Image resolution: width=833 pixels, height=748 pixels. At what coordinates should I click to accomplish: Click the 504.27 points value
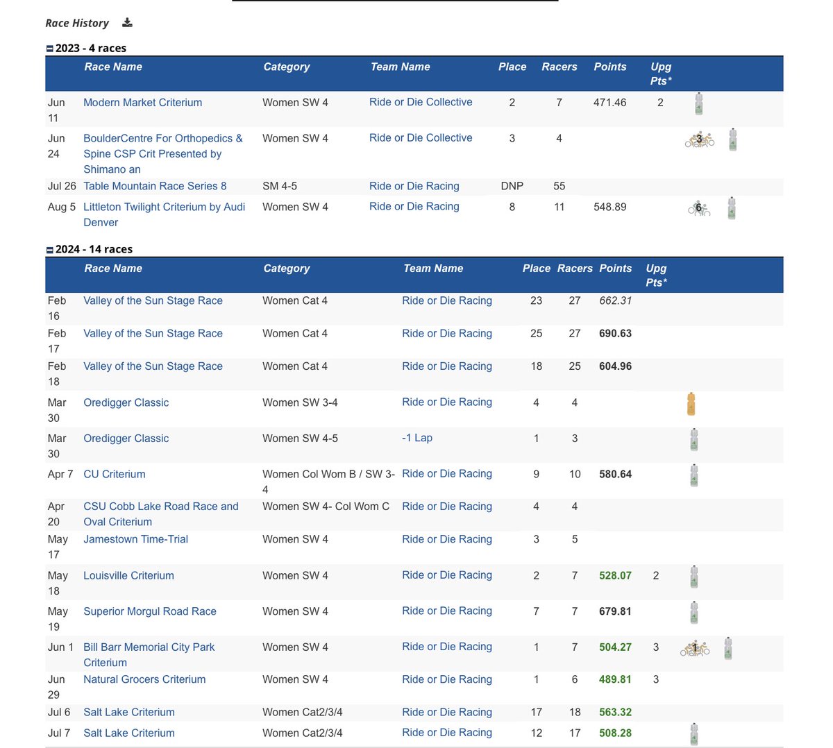coord(616,647)
